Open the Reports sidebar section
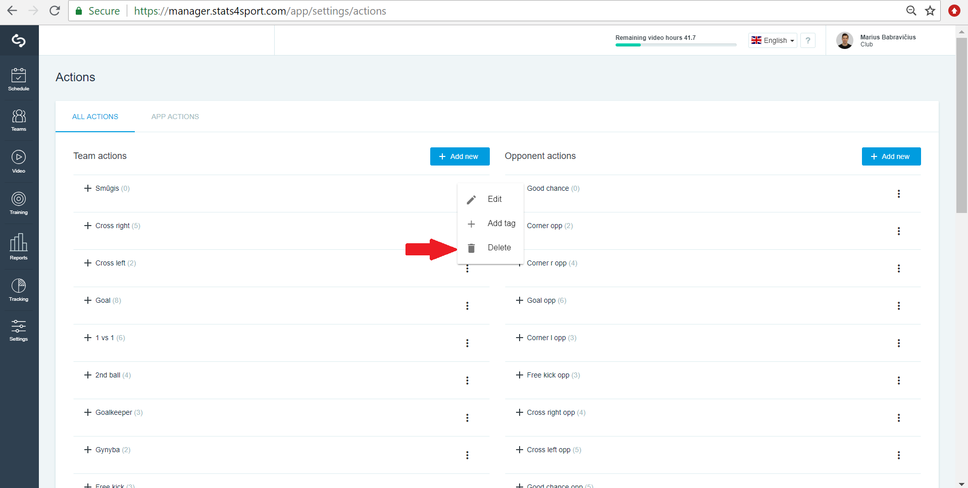This screenshot has height=488, width=968. coord(19,247)
